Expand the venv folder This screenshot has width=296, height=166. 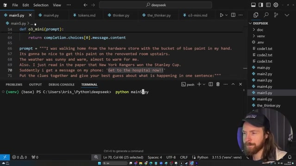tap(261, 36)
